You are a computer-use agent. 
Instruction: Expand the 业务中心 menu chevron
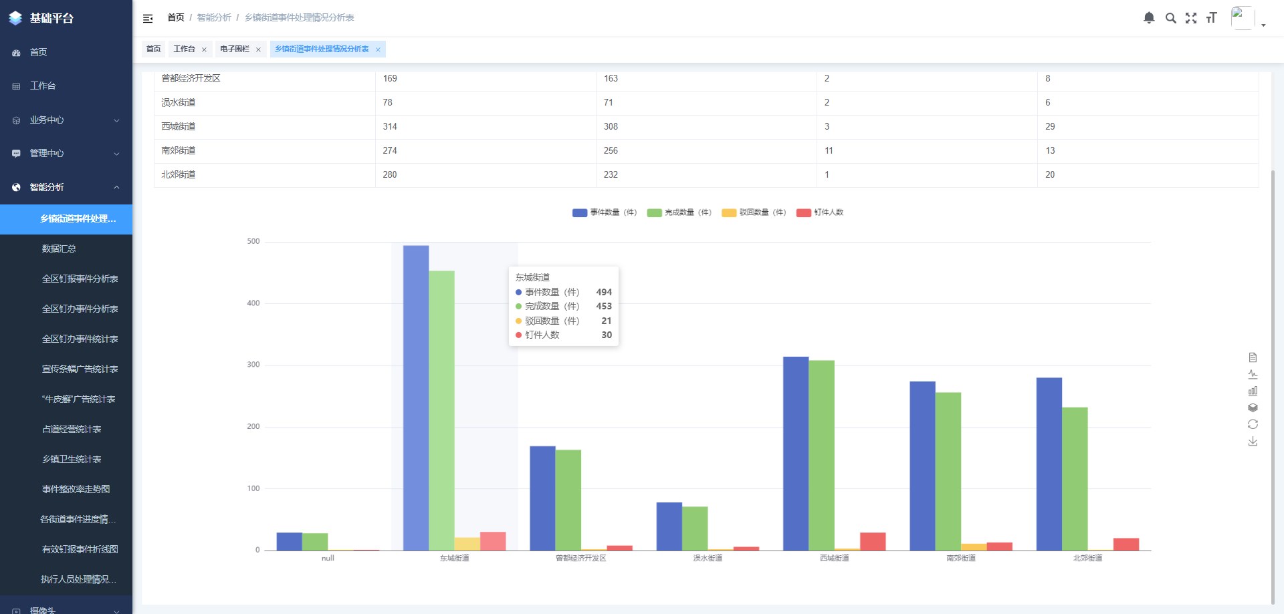coord(116,120)
